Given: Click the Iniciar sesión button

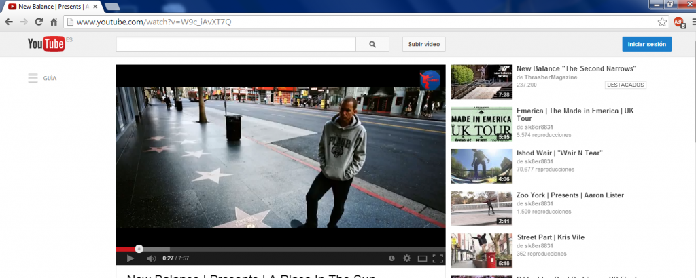Looking at the screenshot, I should 647,44.
